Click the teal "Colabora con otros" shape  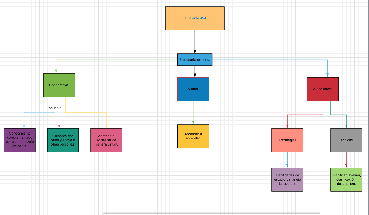click(63, 140)
